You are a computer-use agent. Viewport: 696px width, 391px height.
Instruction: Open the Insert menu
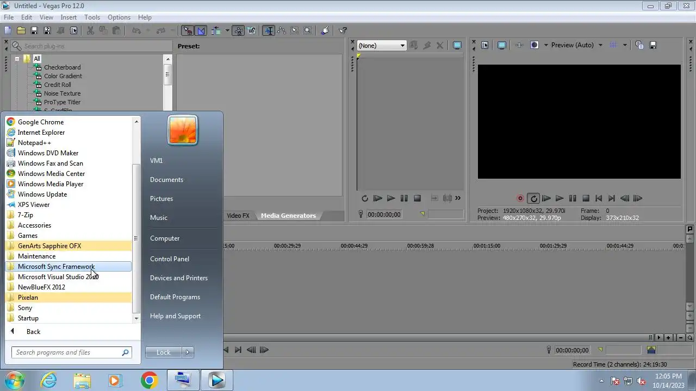pyautogui.click(x=69, y=17)
